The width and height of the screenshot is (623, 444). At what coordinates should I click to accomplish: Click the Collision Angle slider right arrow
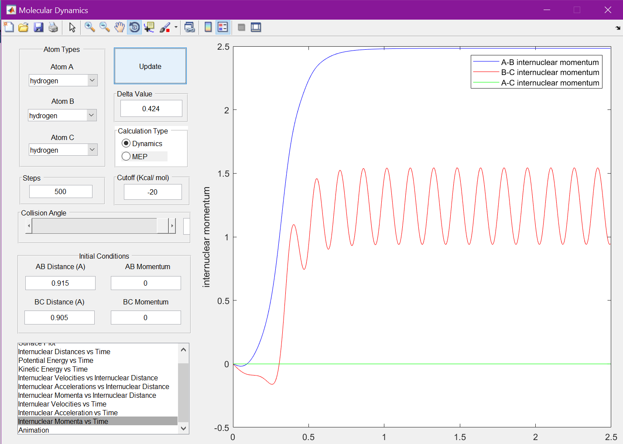tap(172, 226)
